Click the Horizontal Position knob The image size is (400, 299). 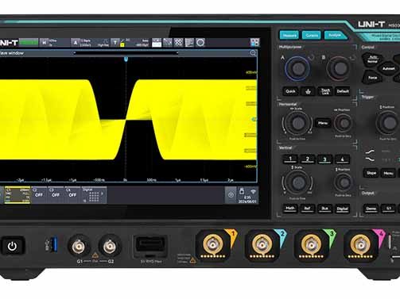(344, 123)
